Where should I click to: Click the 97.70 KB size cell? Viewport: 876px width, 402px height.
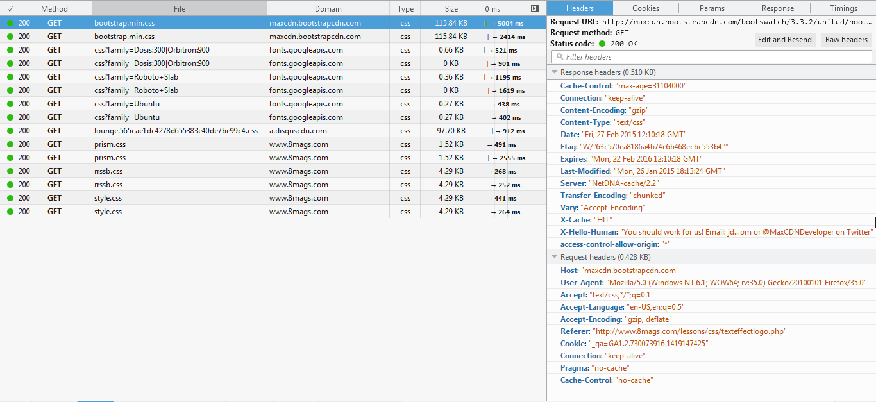(x=450, y=131)
